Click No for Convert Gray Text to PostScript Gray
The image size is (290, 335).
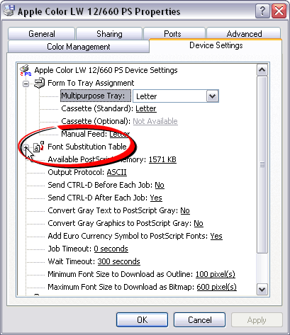(x=185, y=210)
